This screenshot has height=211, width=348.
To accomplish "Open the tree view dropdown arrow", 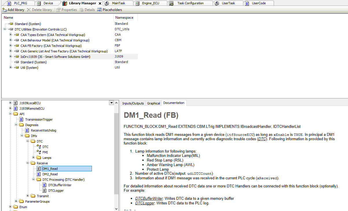I will coord(112,103).
